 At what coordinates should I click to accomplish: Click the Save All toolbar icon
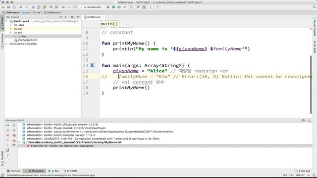point(8,7)
